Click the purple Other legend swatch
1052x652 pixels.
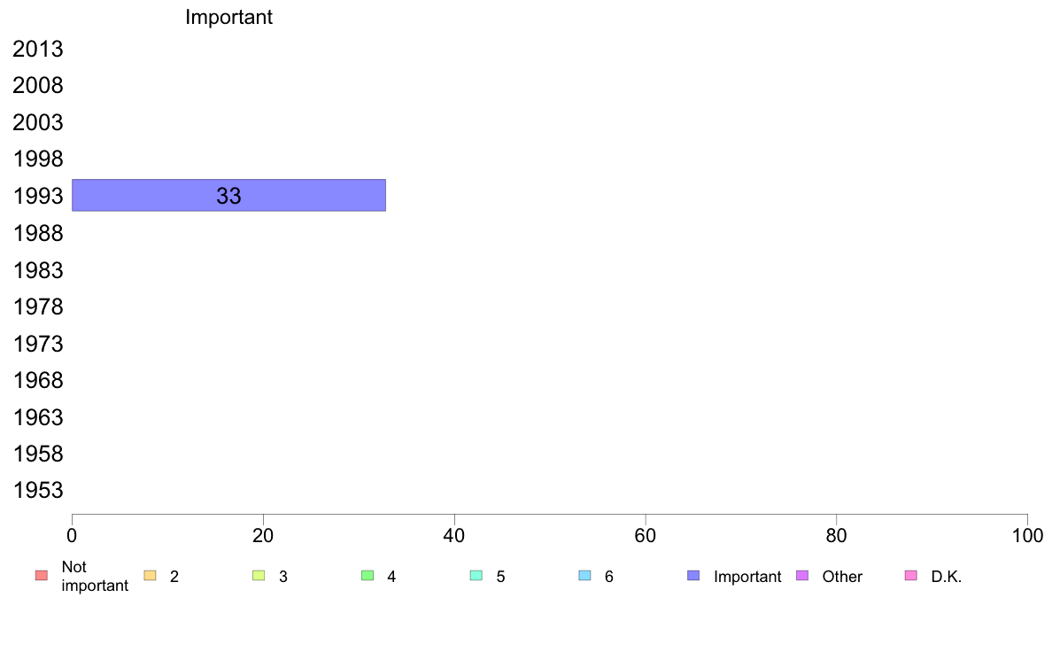[x=802, y=576]
